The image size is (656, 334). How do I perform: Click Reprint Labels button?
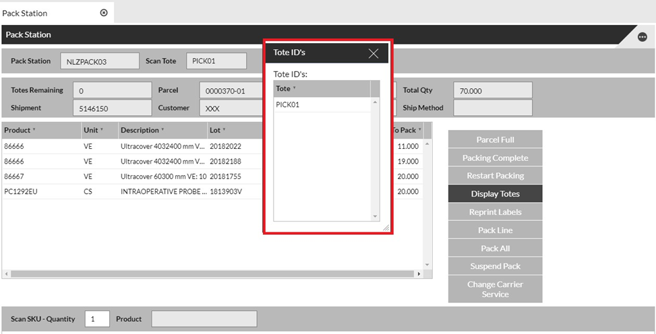(495, 212)
